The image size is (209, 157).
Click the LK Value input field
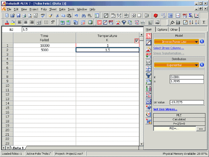pos(187,102)
